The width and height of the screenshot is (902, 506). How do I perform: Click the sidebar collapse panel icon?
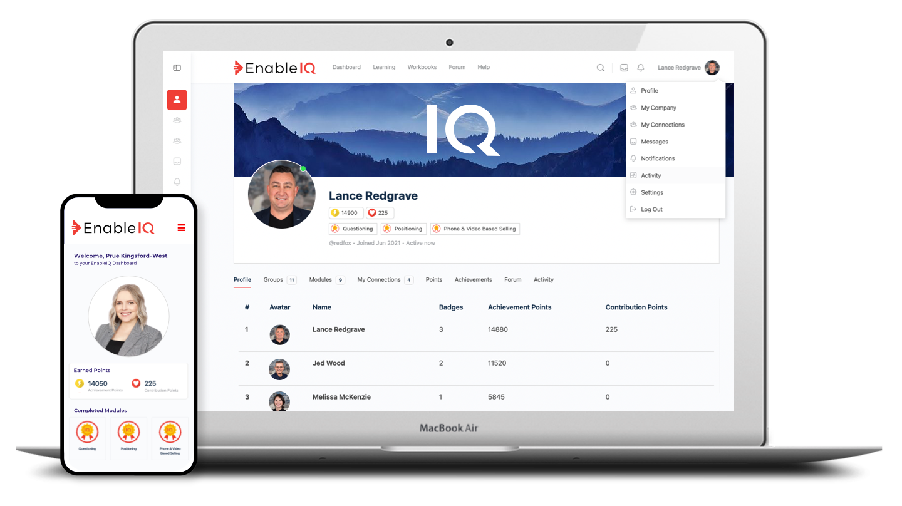pos(177,67)
